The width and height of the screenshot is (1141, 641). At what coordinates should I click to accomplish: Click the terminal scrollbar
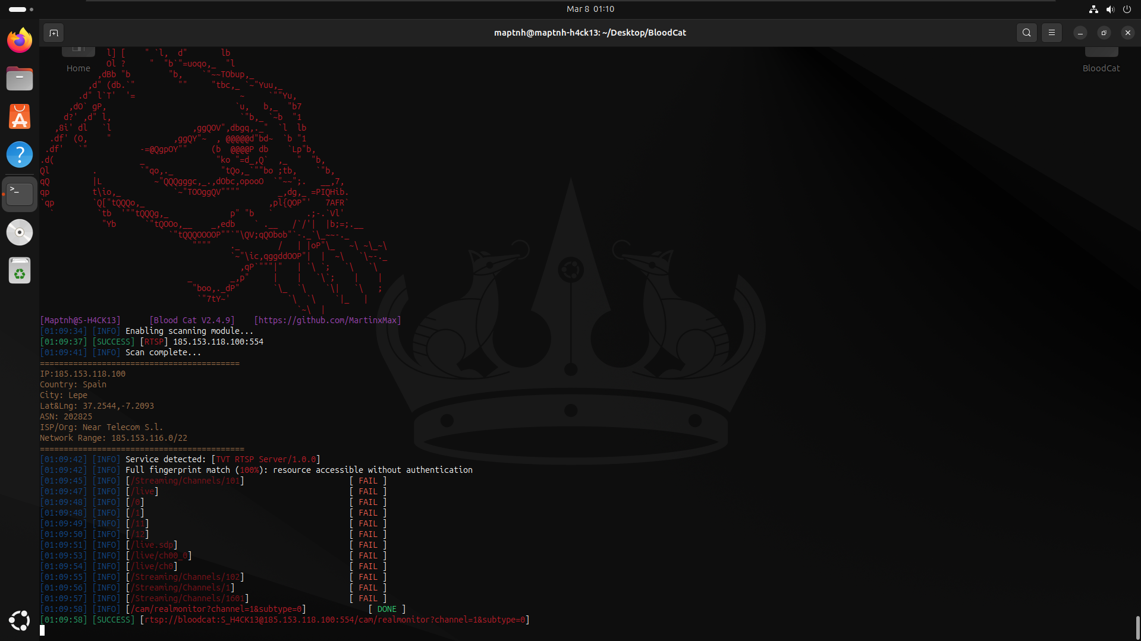point(1137,627)
